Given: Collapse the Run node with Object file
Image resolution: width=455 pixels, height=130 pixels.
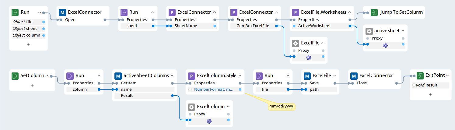Looking at the screenshot, I should coord(40,12).
